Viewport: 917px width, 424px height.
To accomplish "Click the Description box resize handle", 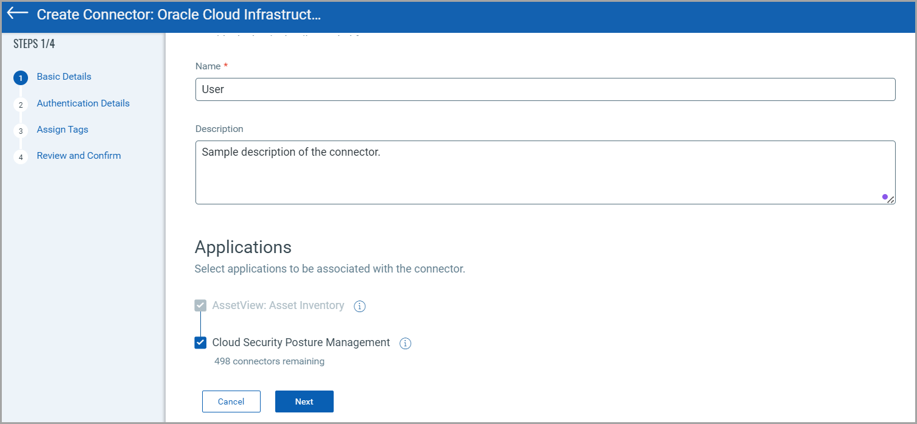I will 891,200.
